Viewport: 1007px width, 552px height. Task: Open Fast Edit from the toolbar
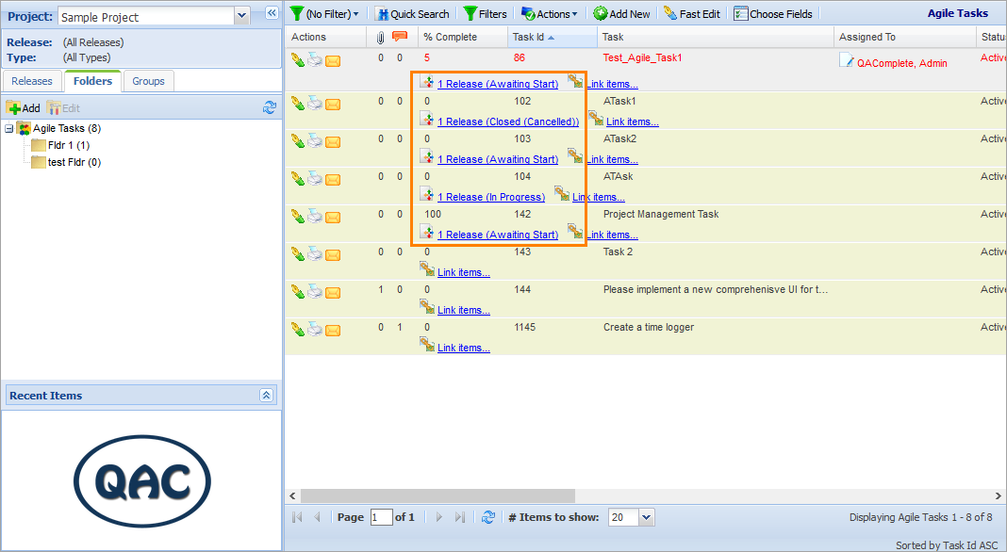tap(691, 12)
